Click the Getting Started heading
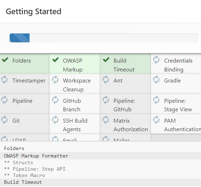This screenshot has height=187, width=201. (33, 12)
